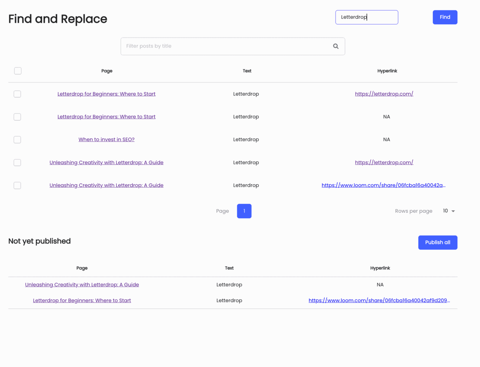Tick the select-all checkbox in the table header
The width and height of the screenshot is (480, 367).
pyautogui.click(x=18, y=71)
